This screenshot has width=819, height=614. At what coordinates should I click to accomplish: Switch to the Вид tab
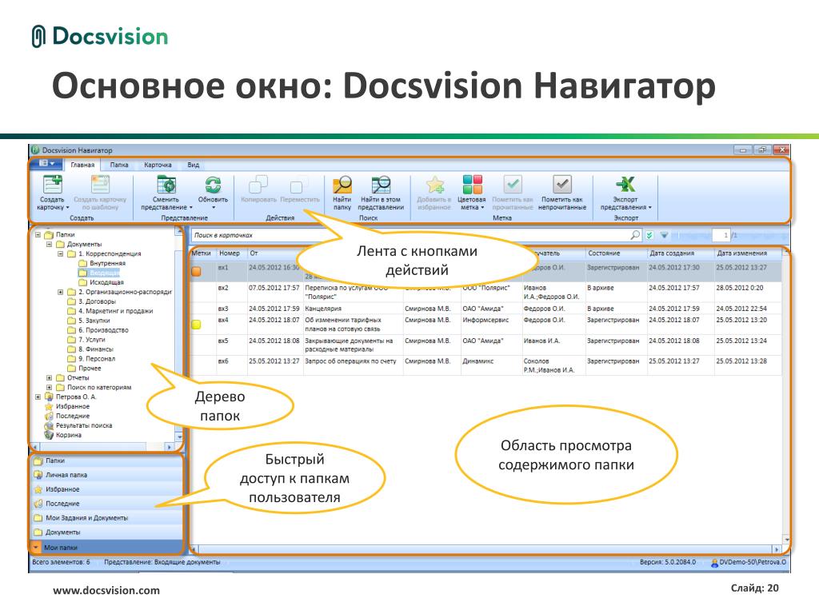(x=194, y=165)
